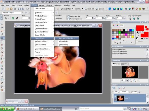Open User Defined Filter dialog
Screen dimensions: 149x111
[x=42, y=49]
